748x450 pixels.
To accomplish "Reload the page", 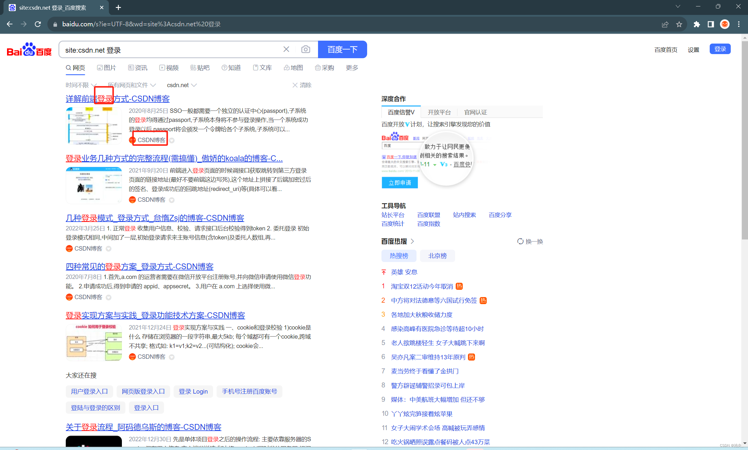I will [38, 24].
